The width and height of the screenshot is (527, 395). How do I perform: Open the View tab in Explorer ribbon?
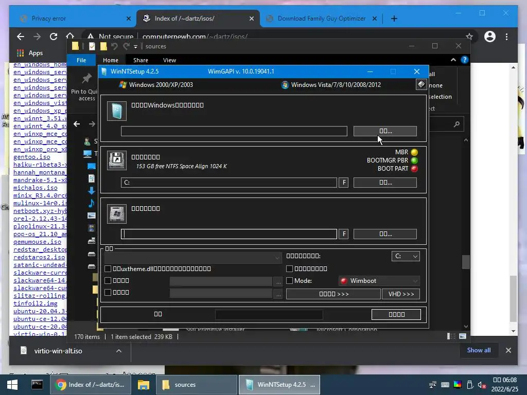click(169, 60)
